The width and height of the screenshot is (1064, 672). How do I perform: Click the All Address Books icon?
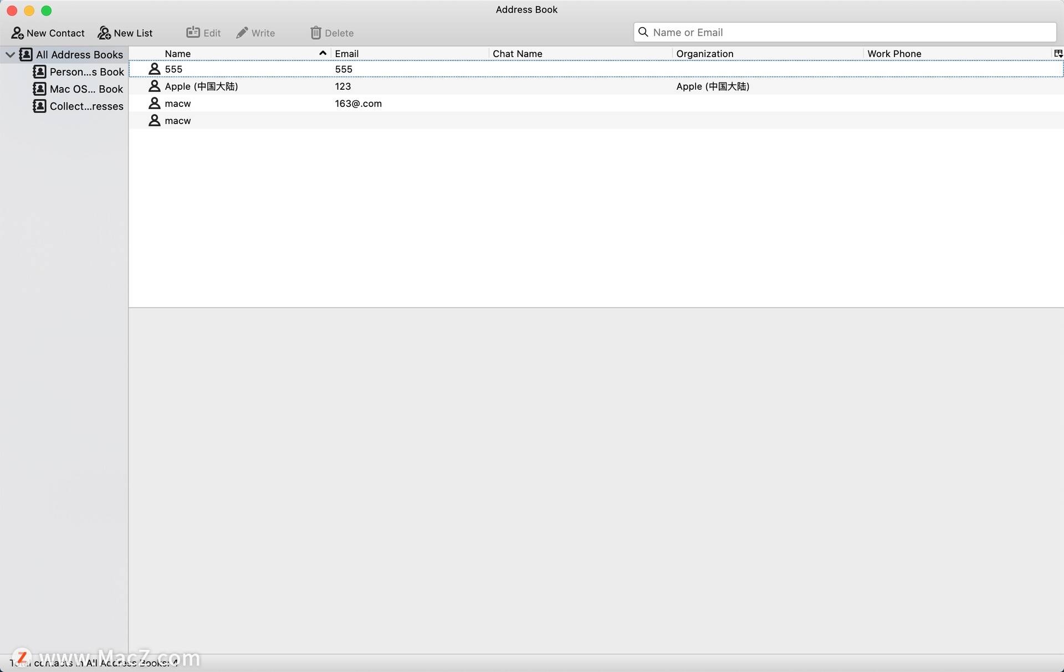pyautogui.click(x=25, y=54)
